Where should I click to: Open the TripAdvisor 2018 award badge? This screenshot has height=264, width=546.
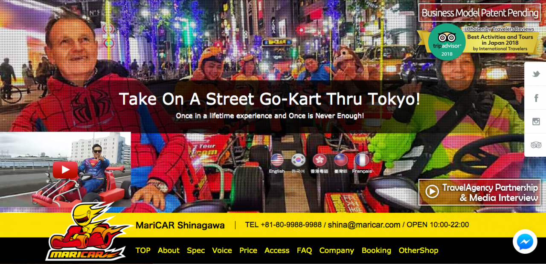point(478,42)
